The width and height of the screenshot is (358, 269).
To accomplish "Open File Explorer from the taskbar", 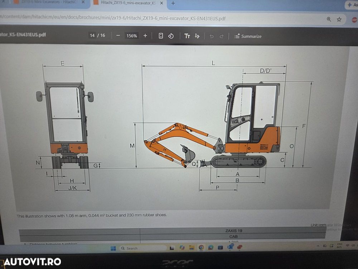I will pos(192,247).
